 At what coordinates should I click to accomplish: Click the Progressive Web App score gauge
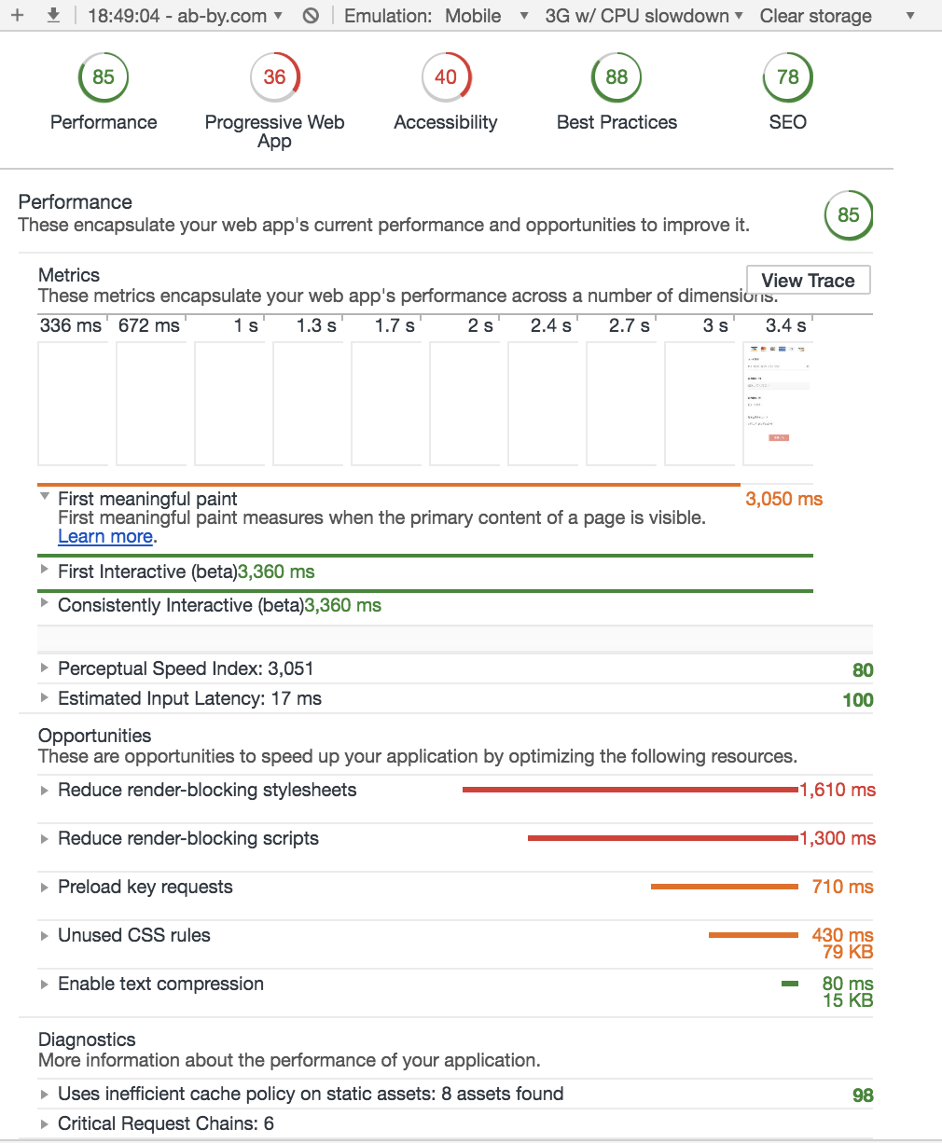(x=274, y=77)
